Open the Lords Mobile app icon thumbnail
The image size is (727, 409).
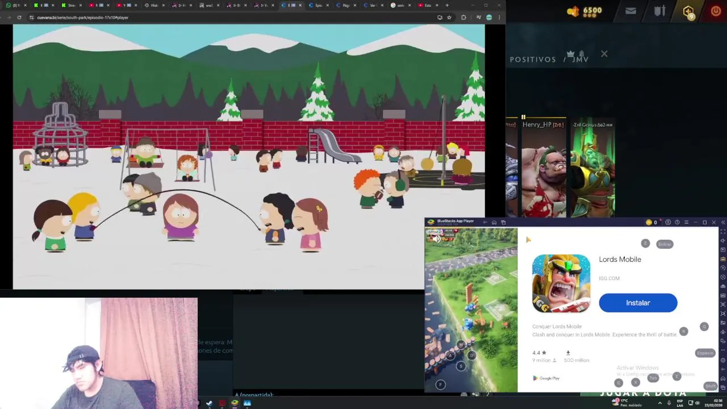click(561, 283)
